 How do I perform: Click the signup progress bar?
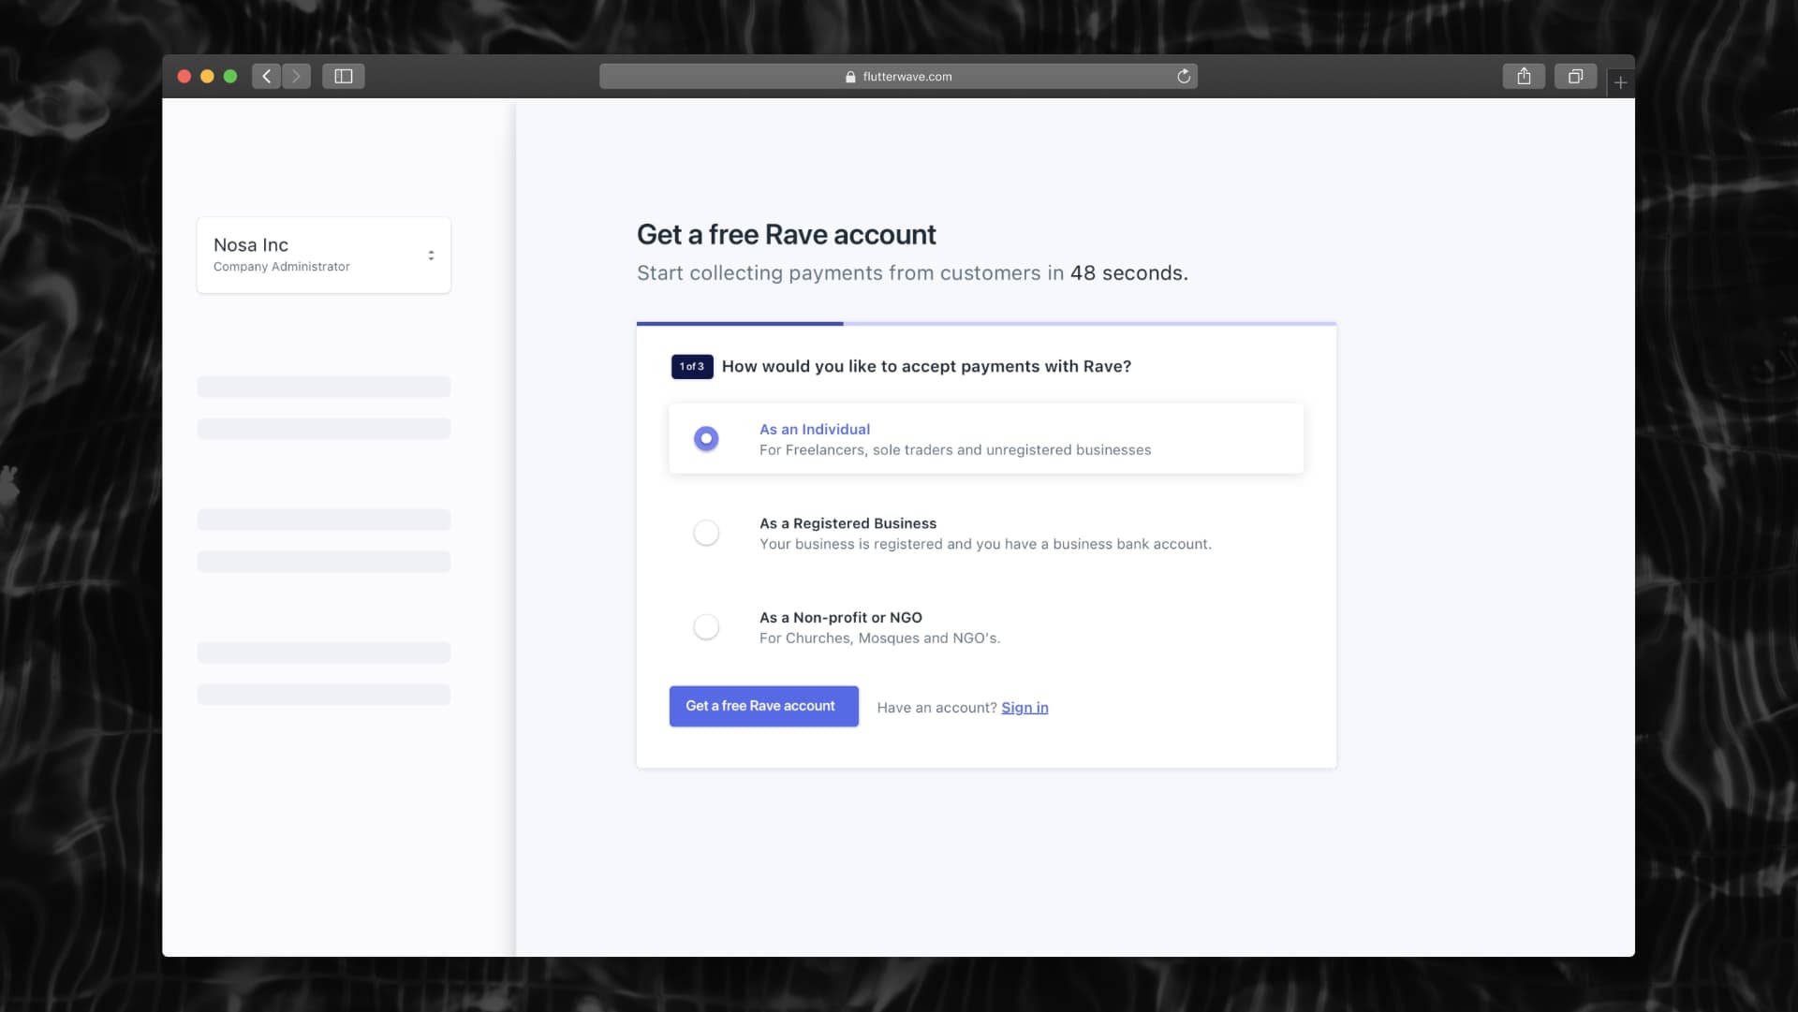coord(986,324)
